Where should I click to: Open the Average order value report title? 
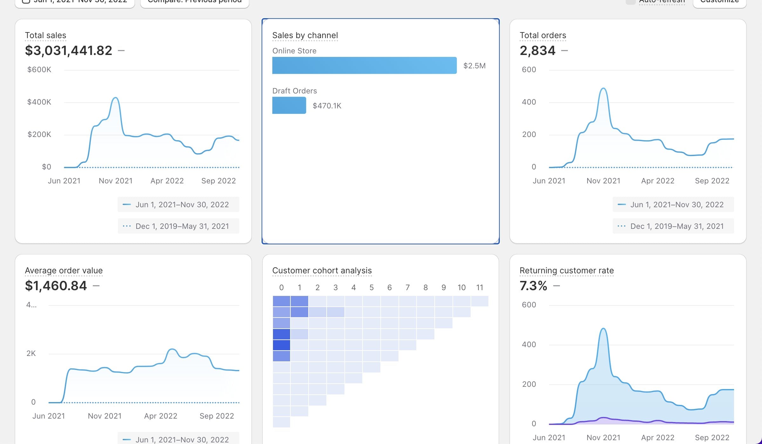pos(64,270)
